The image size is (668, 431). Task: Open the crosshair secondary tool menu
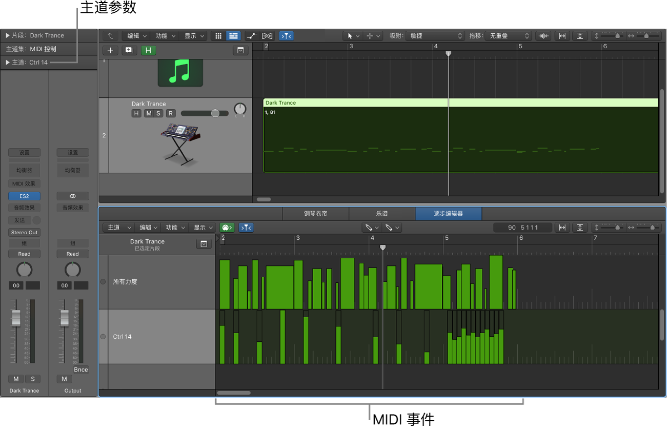373,36
